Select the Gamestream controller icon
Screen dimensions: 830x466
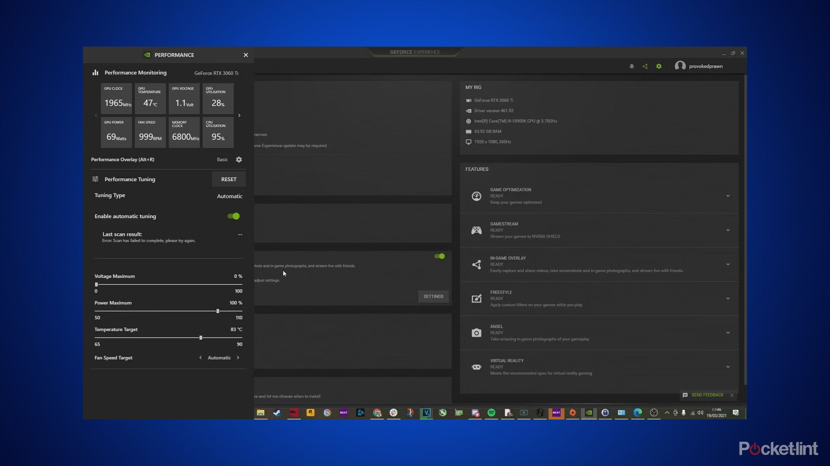pyautogui.click(x=476, y=230)
